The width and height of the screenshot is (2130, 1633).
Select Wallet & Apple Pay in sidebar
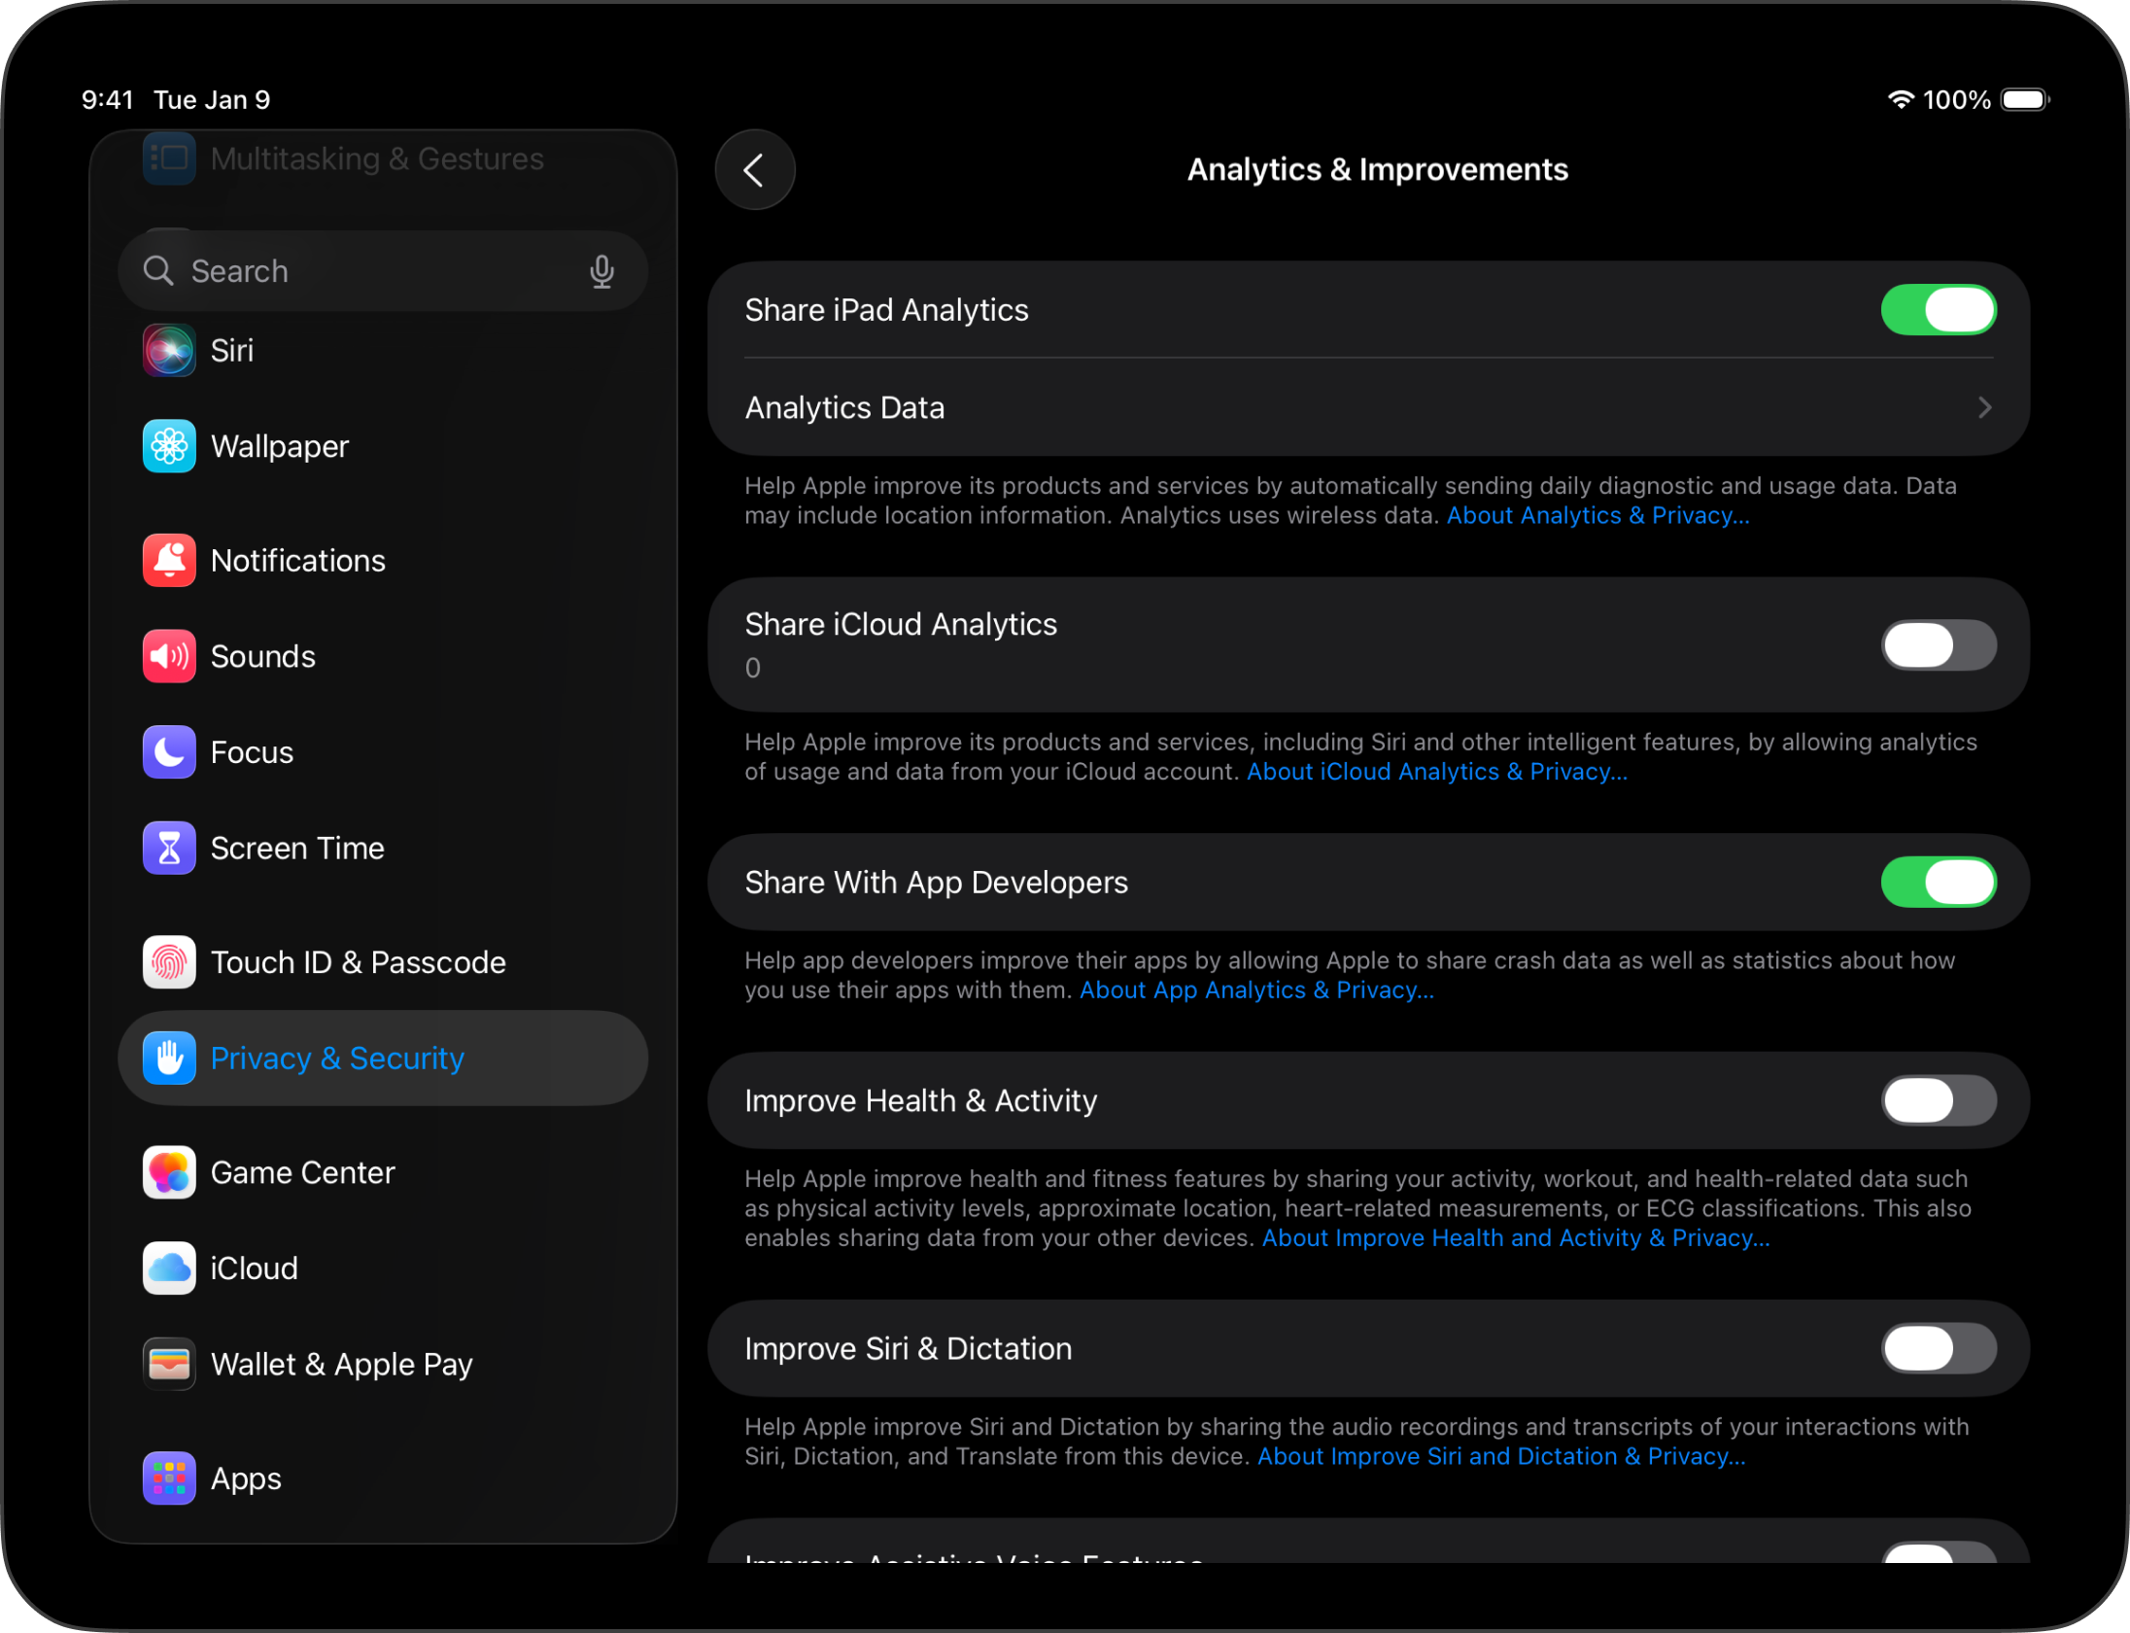tap(341, 1364)
